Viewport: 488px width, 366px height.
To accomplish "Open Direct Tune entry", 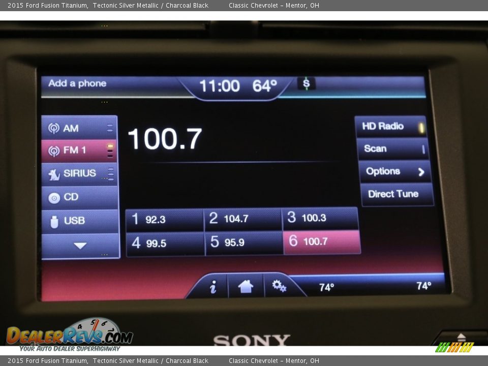I will pyautogui.click(x=396, y=194).
